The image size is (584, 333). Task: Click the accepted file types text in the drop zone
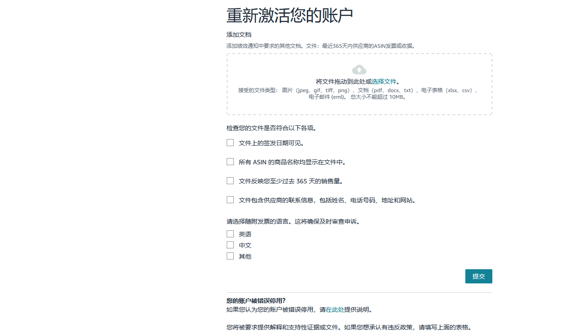click(359, 93)
